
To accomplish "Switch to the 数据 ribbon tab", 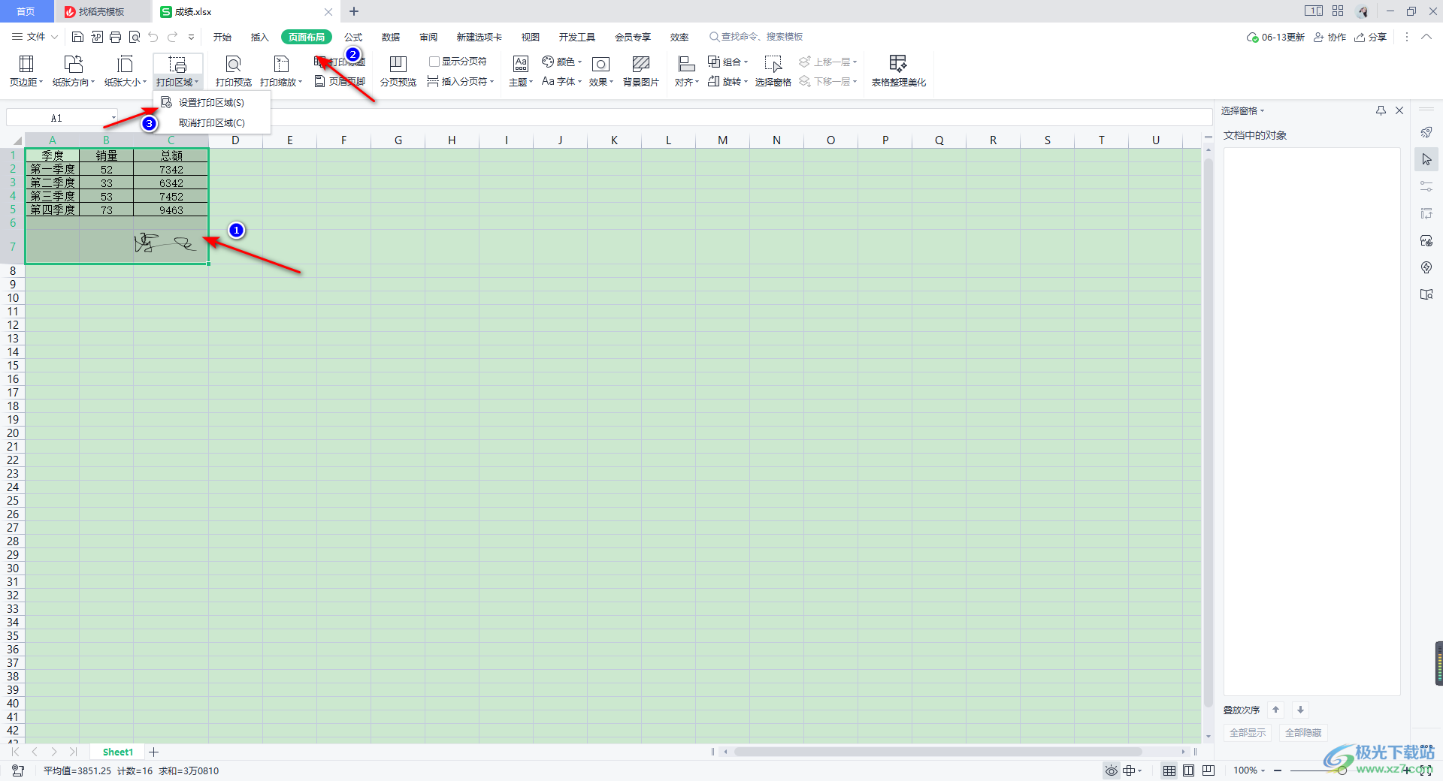I will 391,37.
